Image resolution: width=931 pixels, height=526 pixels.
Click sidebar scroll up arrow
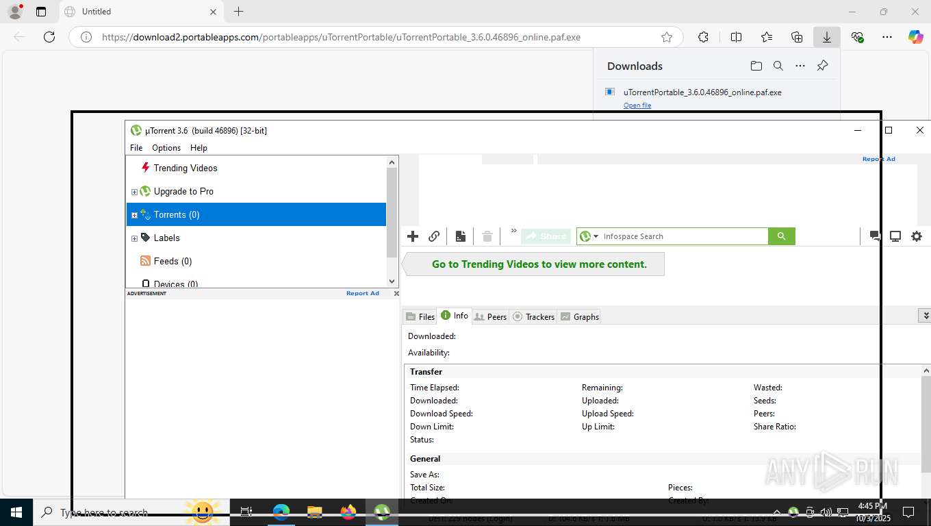click(392, 162)
